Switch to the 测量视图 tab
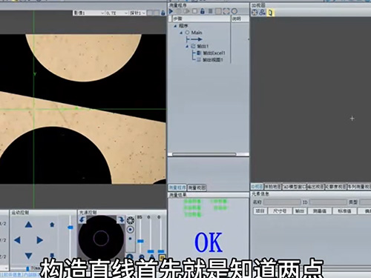Image resolution: width=371 pixels, height=278 pixels. click(197, 188)
